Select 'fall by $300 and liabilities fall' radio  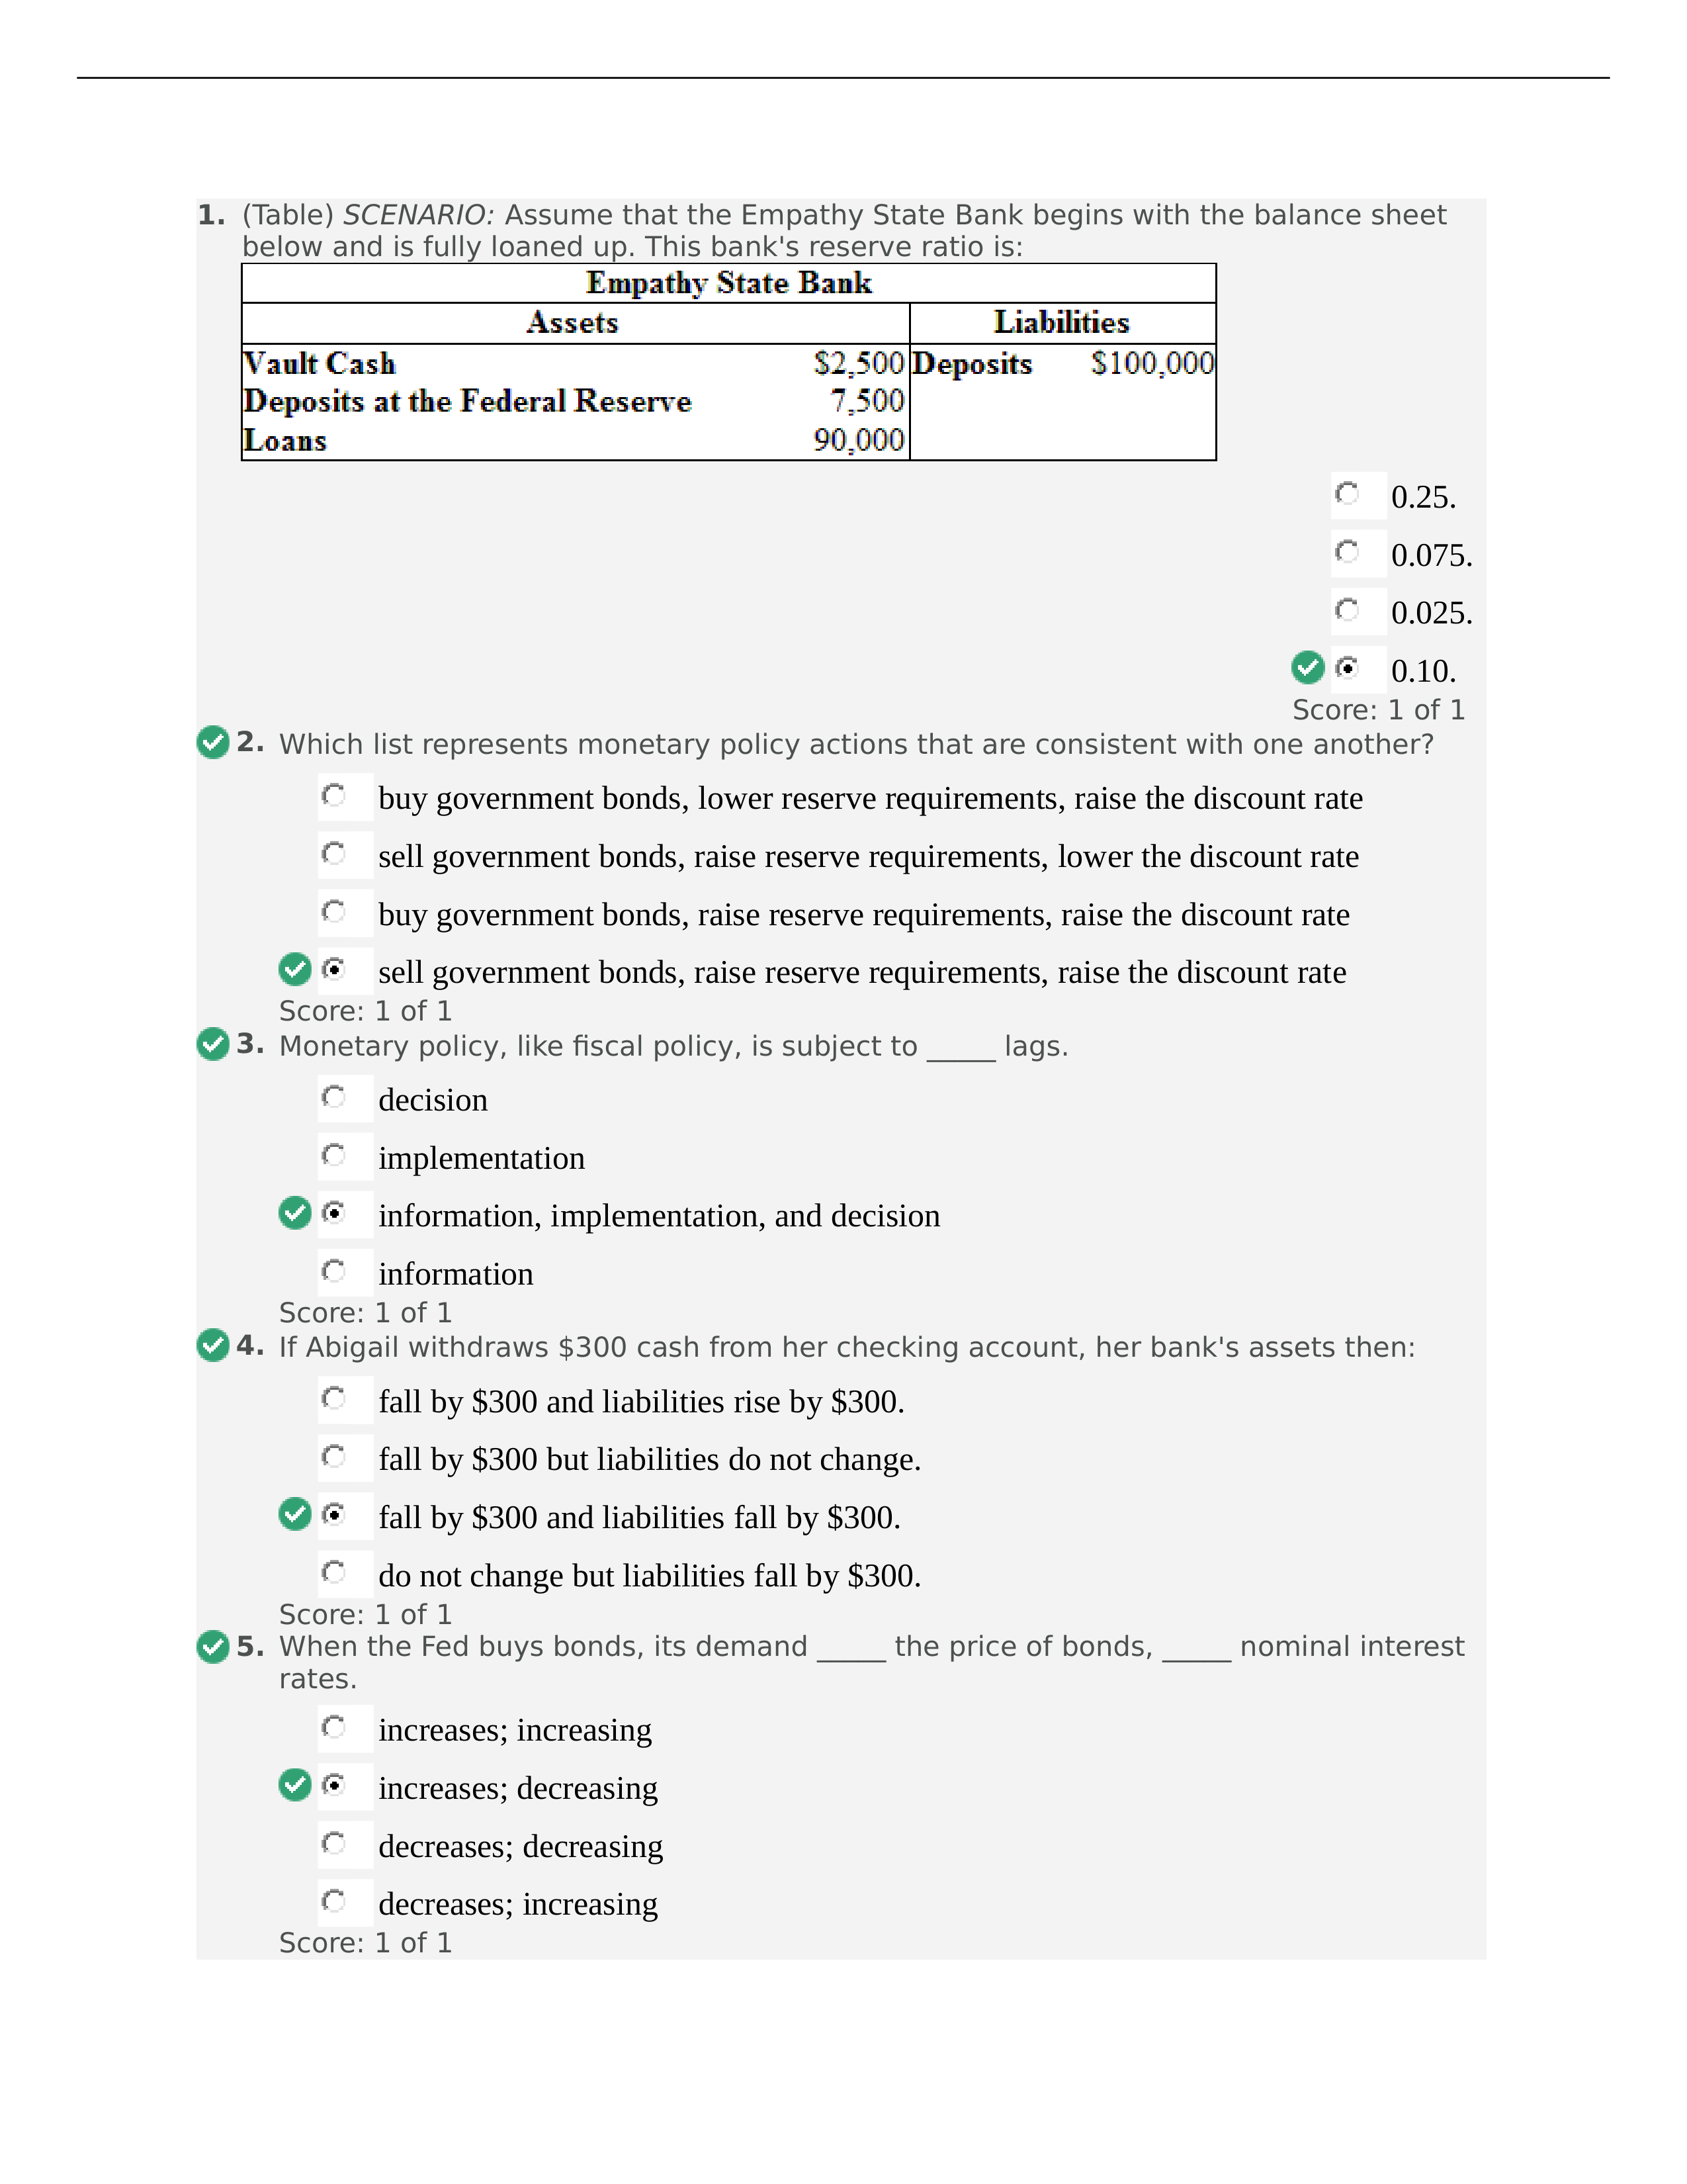point(334,1515)
